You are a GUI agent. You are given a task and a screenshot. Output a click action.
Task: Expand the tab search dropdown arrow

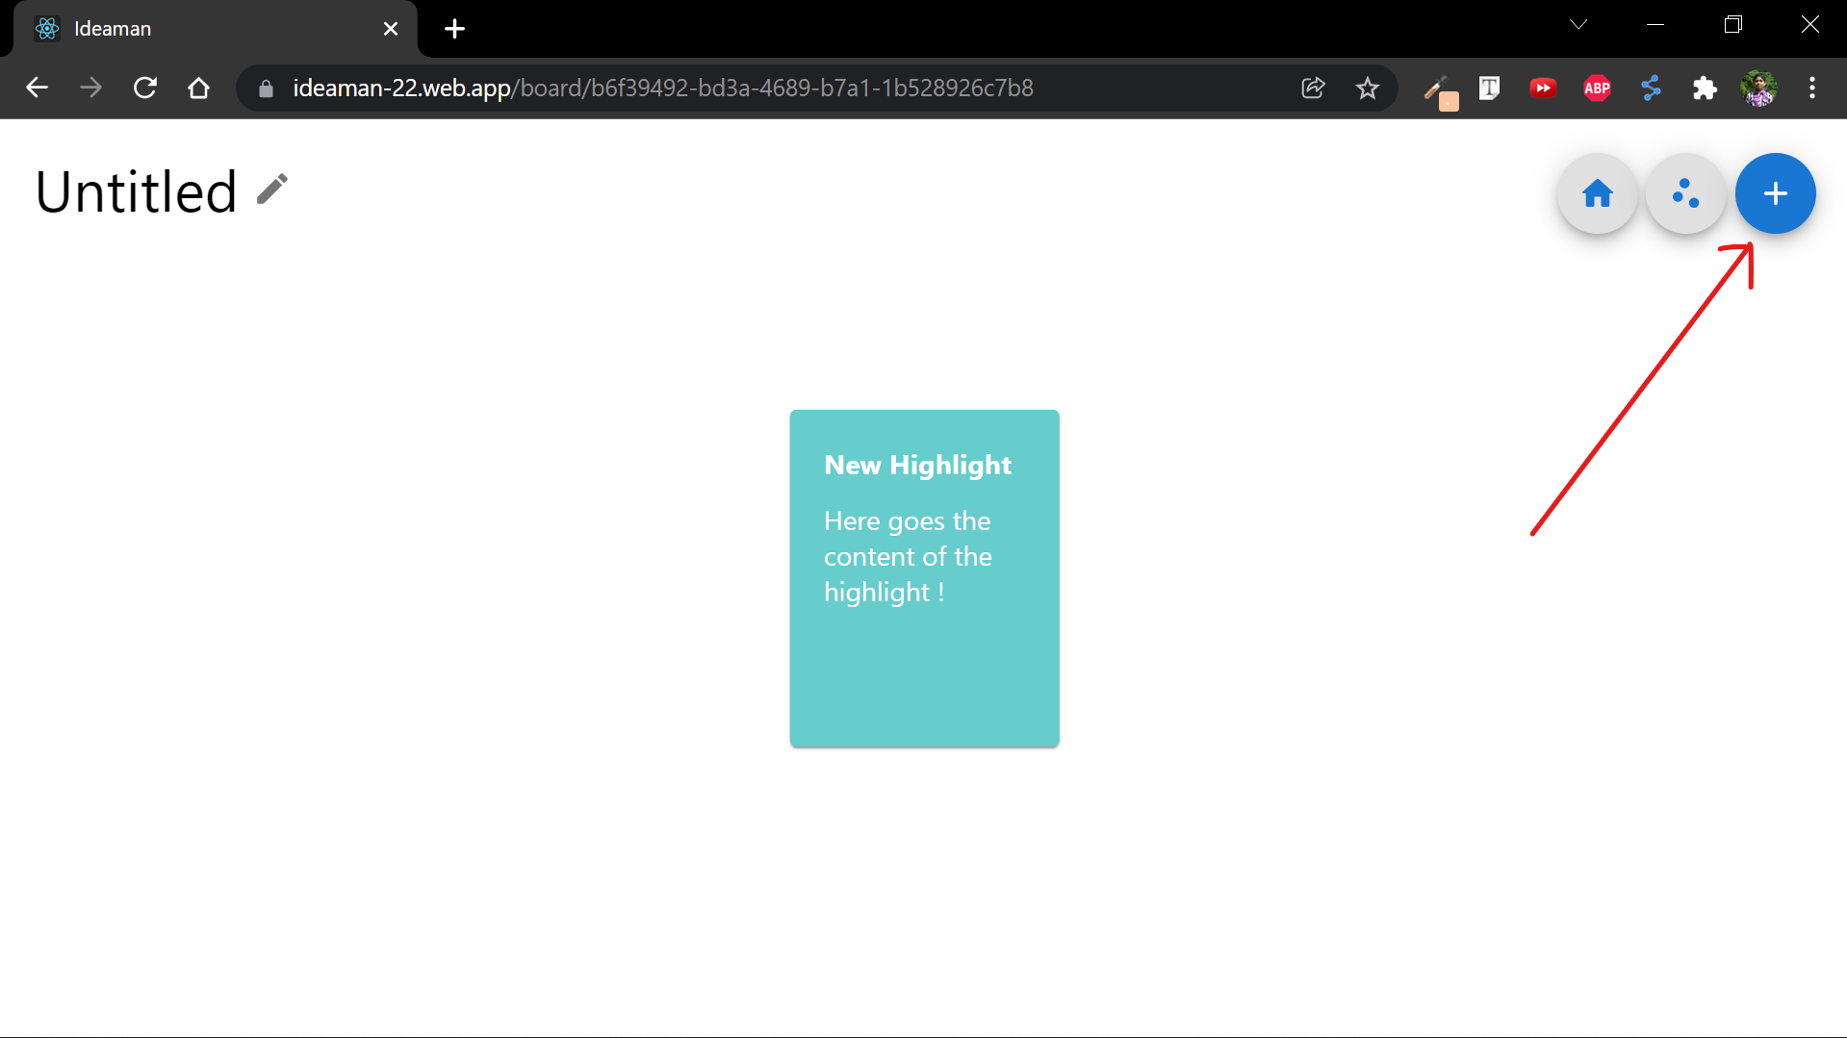pos(1578,25)
